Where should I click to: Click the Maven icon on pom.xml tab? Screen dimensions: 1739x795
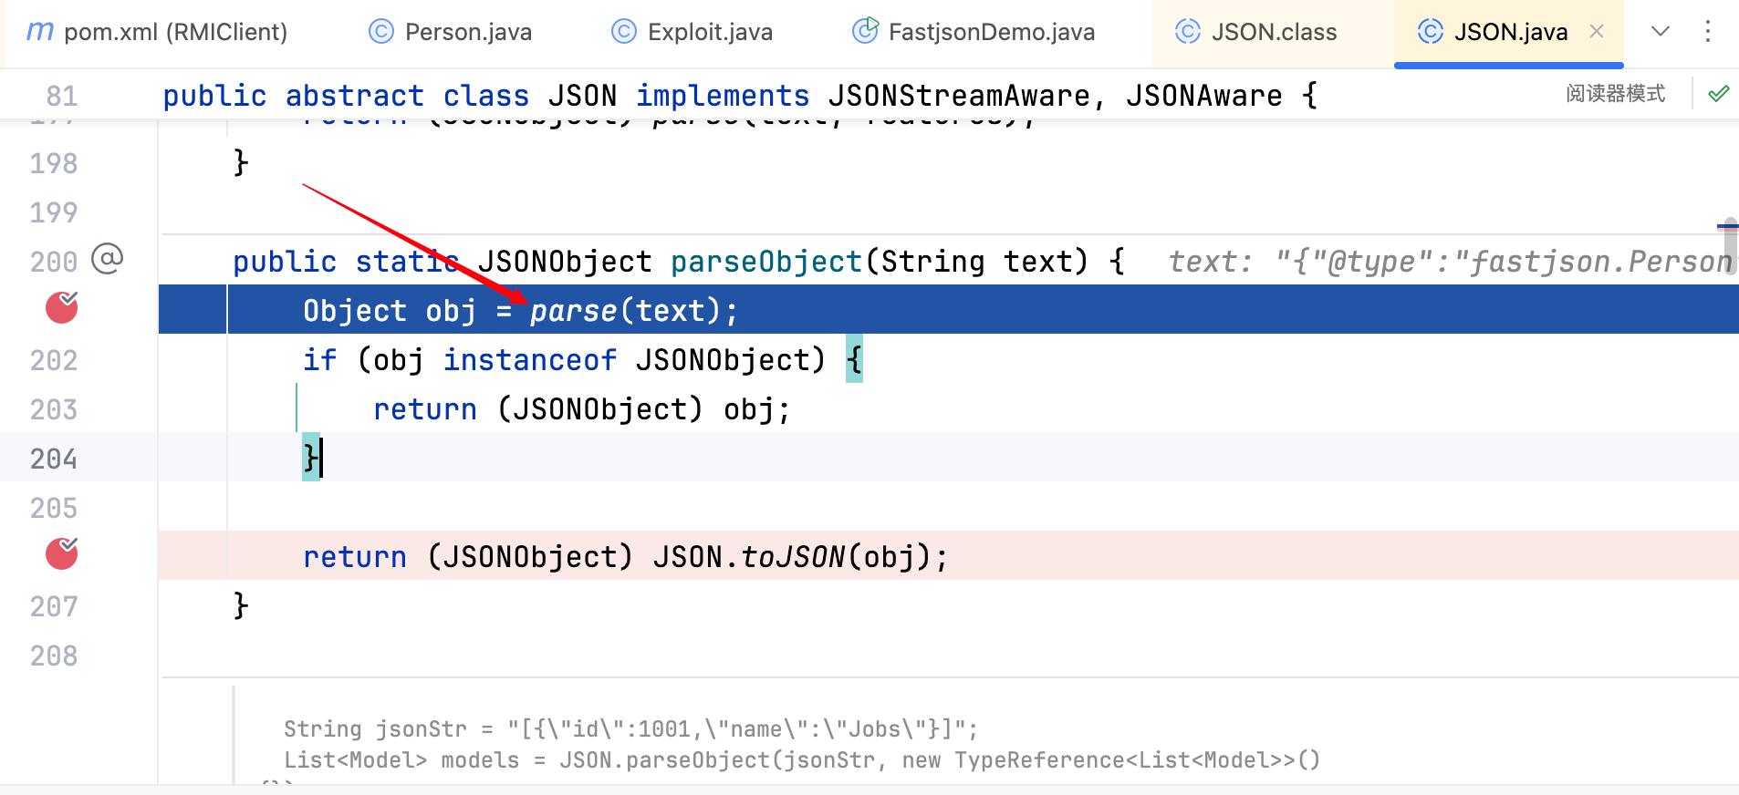pos(40,31)
